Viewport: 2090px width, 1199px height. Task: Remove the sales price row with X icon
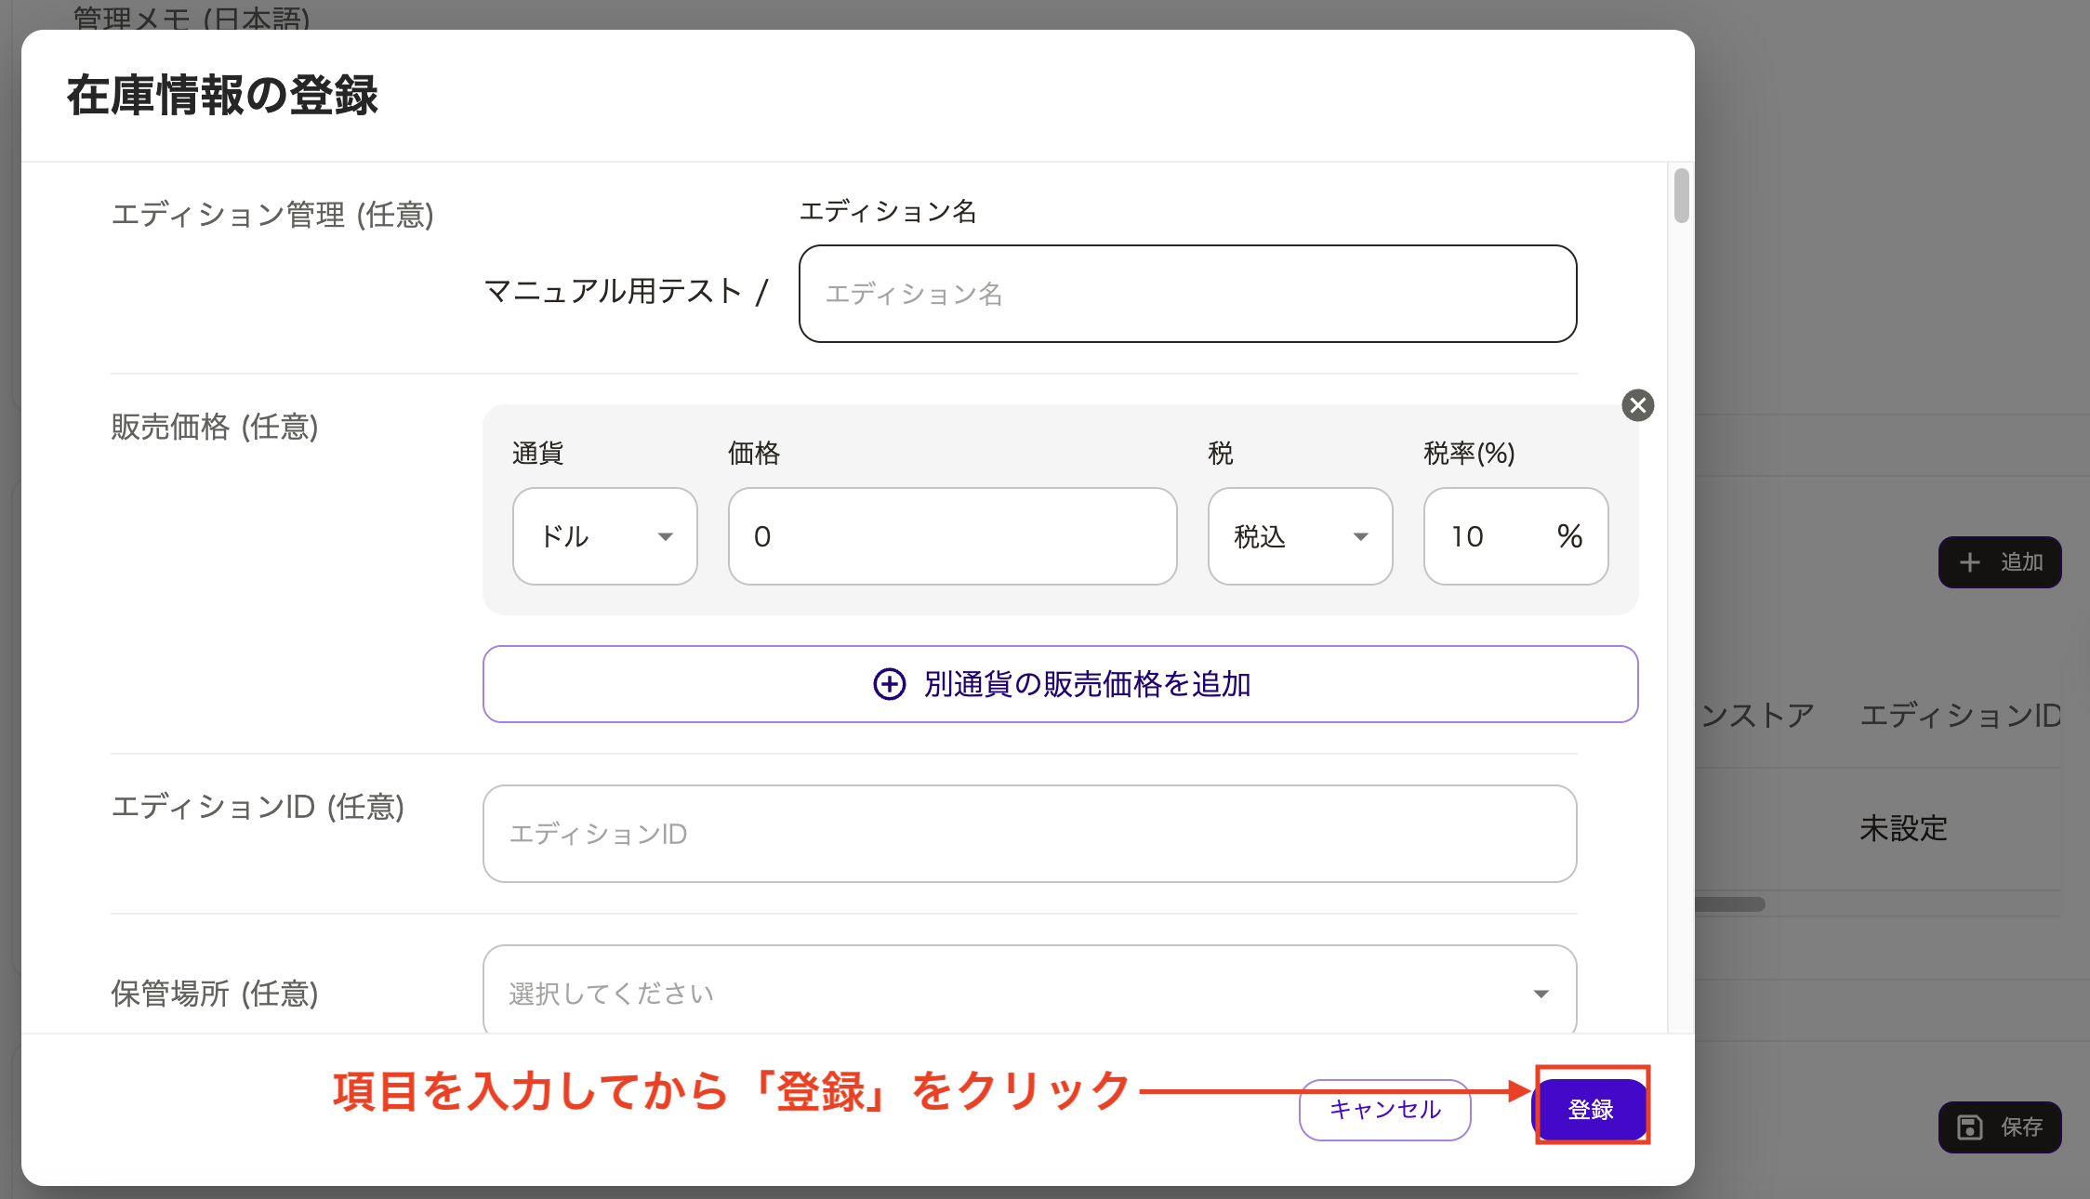[1637, 405]
